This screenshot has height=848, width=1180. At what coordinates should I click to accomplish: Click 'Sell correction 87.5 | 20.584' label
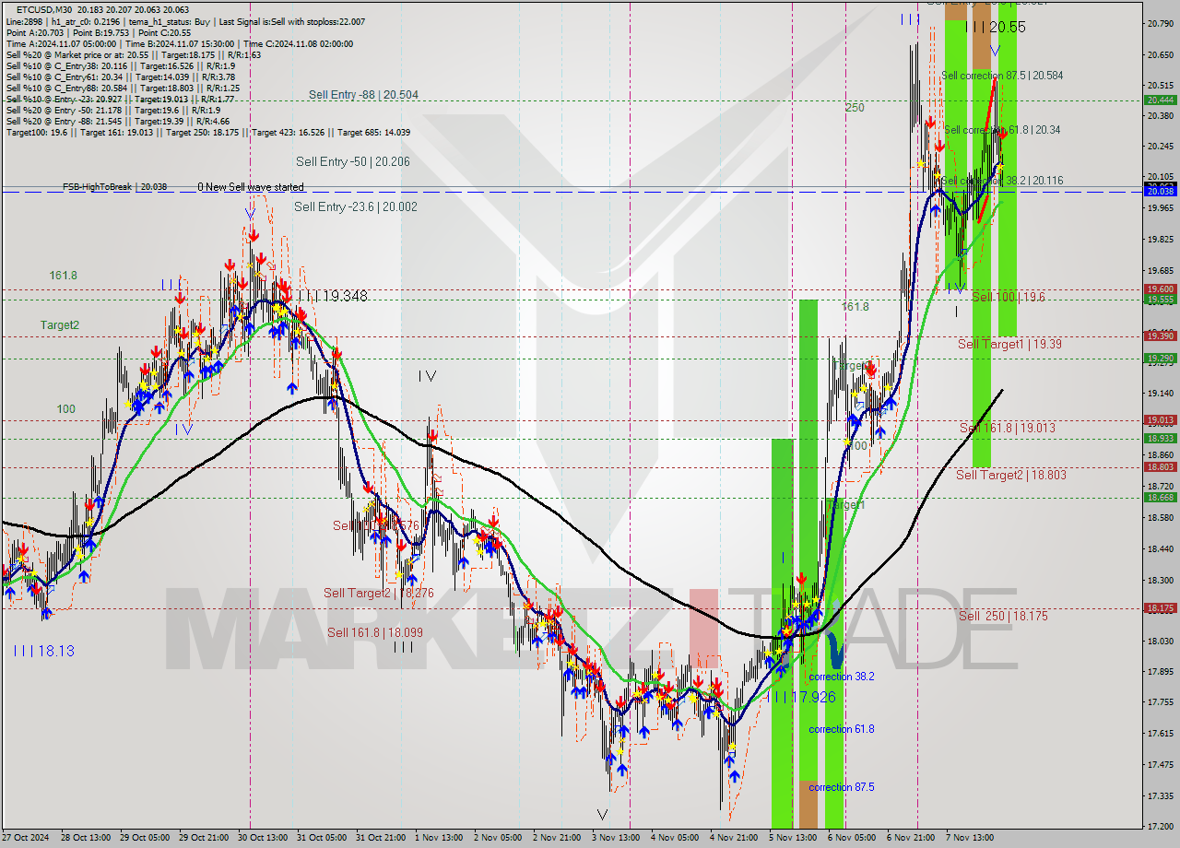click(x=1002, y=76)
